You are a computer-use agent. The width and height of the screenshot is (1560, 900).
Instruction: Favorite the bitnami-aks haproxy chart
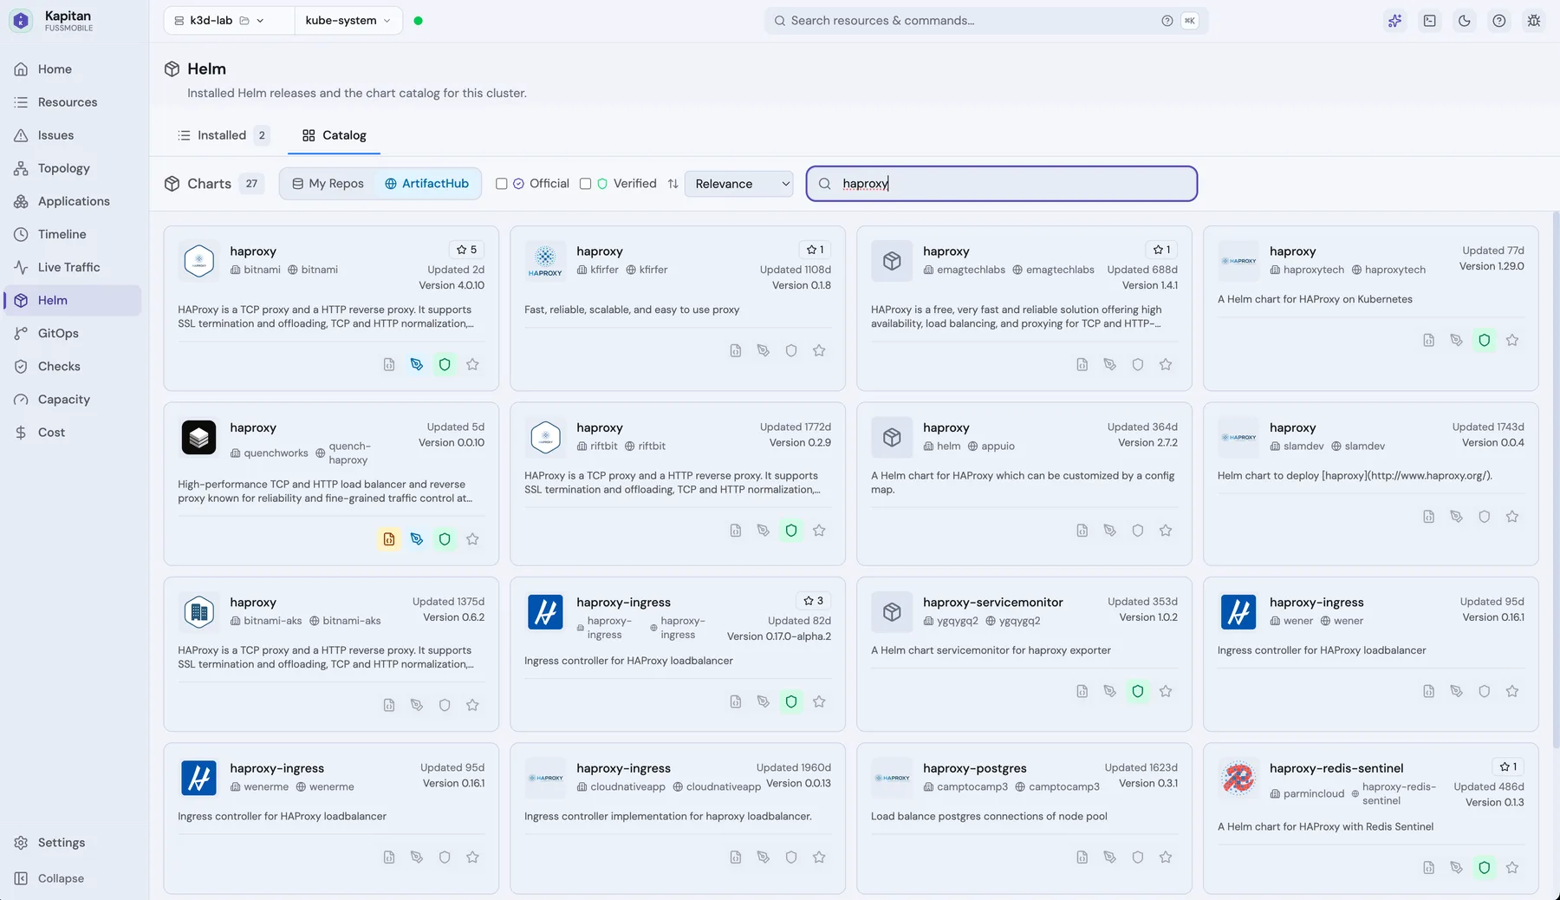click(x=472, y=706)
